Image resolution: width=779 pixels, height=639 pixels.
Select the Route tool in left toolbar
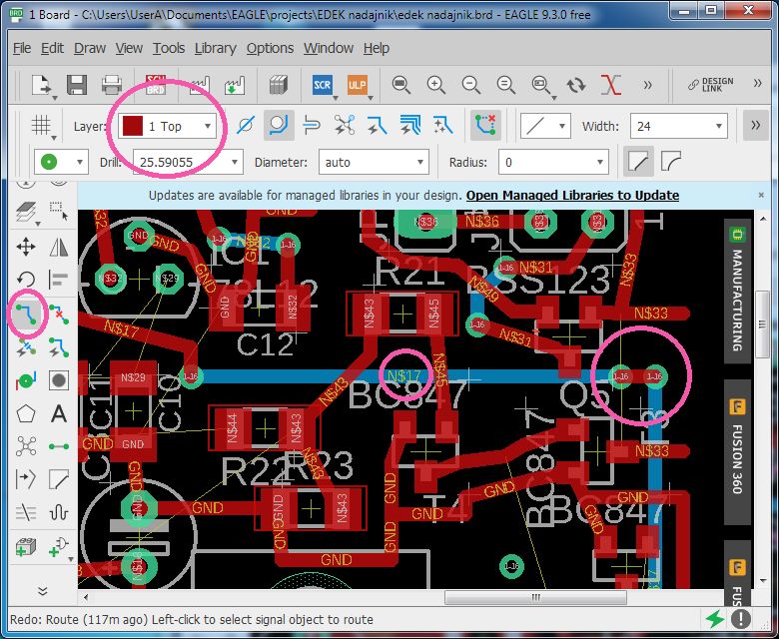click(x=26, y=314)
